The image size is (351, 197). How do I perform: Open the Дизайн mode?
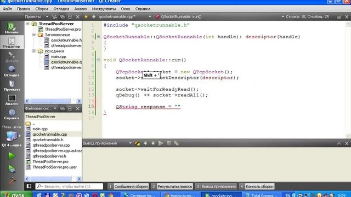(x=12, y=57)
